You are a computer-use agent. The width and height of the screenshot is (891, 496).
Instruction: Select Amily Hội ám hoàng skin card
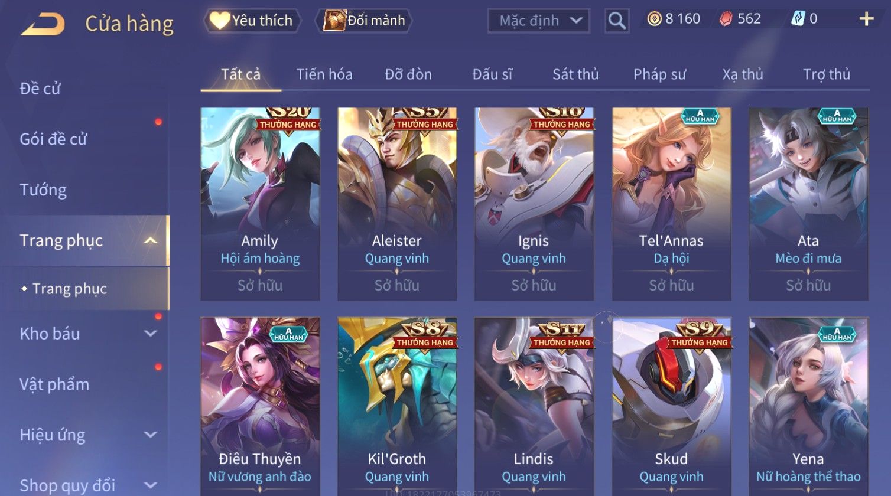point(260,204)
